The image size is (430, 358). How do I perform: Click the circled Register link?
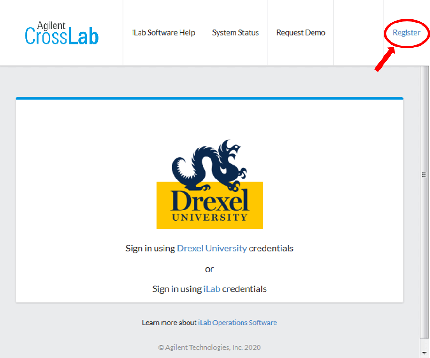(406, 33)
